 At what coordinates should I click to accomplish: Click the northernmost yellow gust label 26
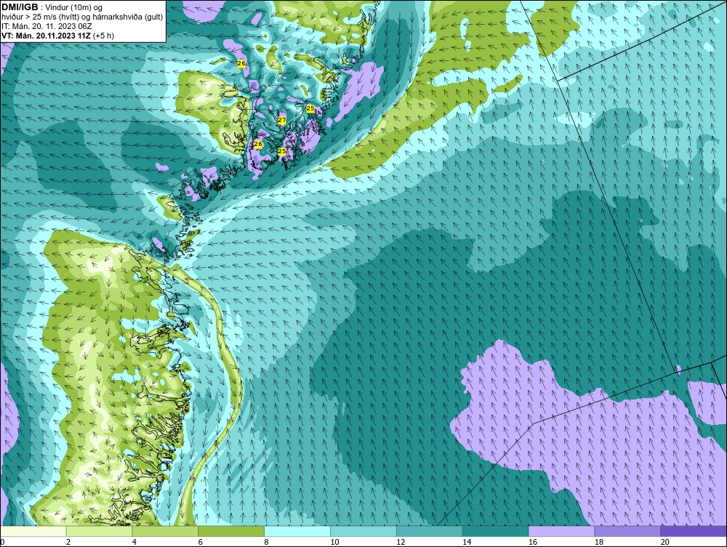[x=241, y=63]
